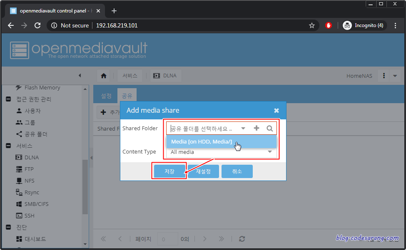Click the openmediavault logo
Screen dimensions: 406x250
coord(78,50)
